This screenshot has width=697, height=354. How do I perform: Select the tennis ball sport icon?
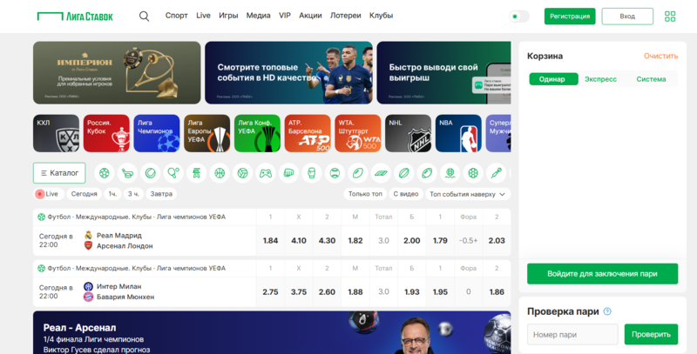[x=150, y=173]
